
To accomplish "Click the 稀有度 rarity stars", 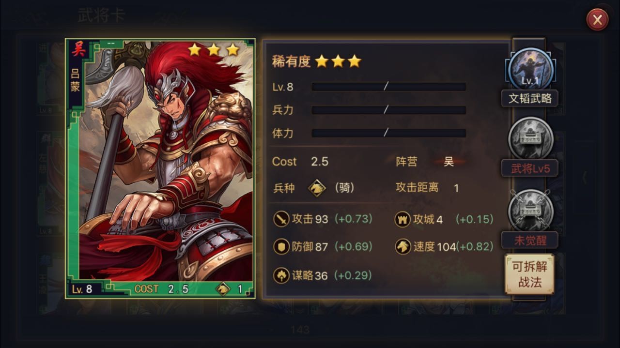I will pyautogui.click(x=338, y=61).
